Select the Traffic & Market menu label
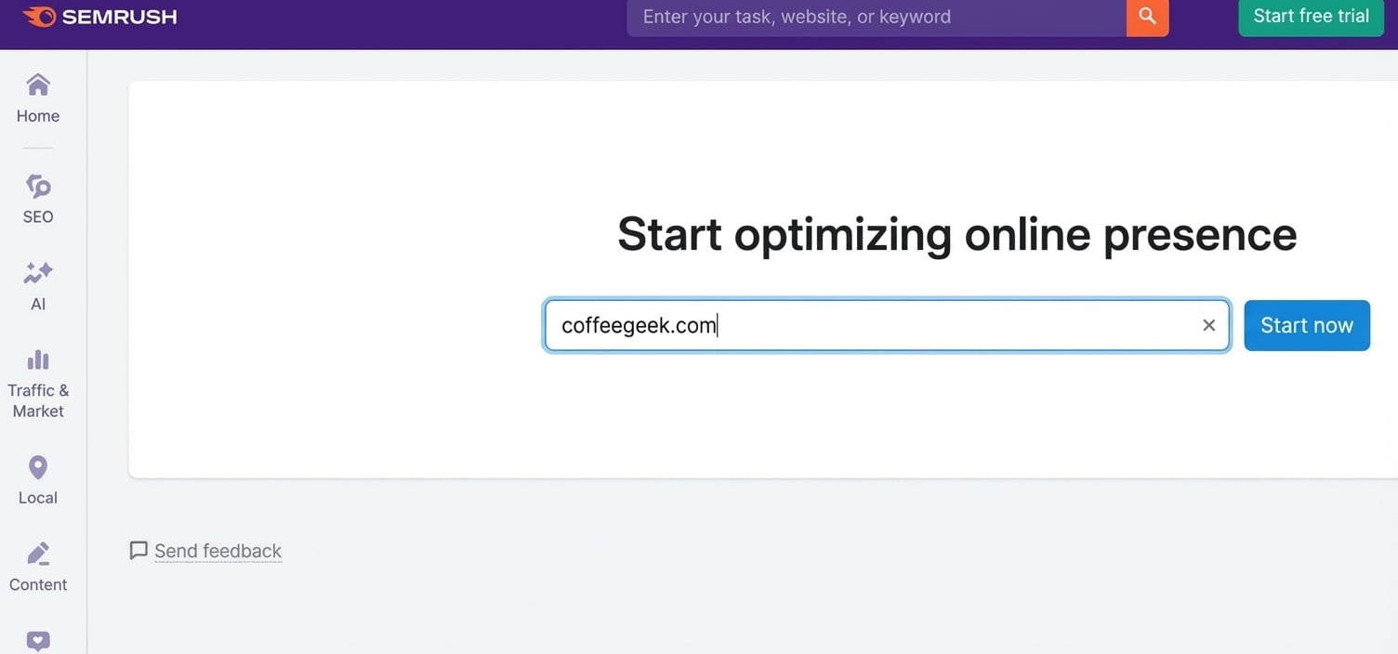This screenshot has width=1398, height=654. click(38, 400)
